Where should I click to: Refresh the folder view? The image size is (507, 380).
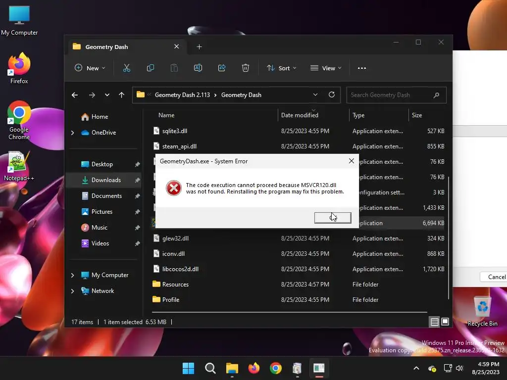[331, 95]
